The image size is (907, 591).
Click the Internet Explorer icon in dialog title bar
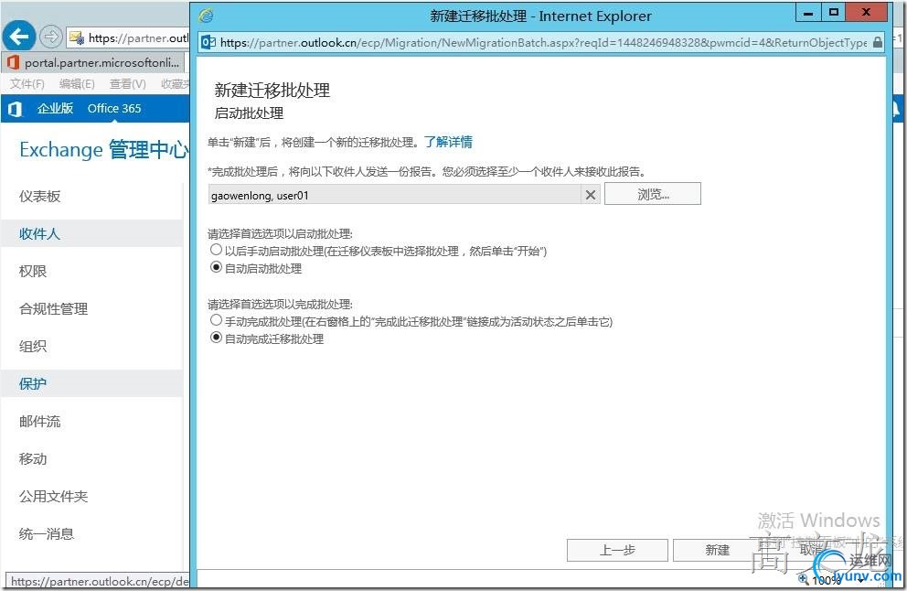click(207, 16)
